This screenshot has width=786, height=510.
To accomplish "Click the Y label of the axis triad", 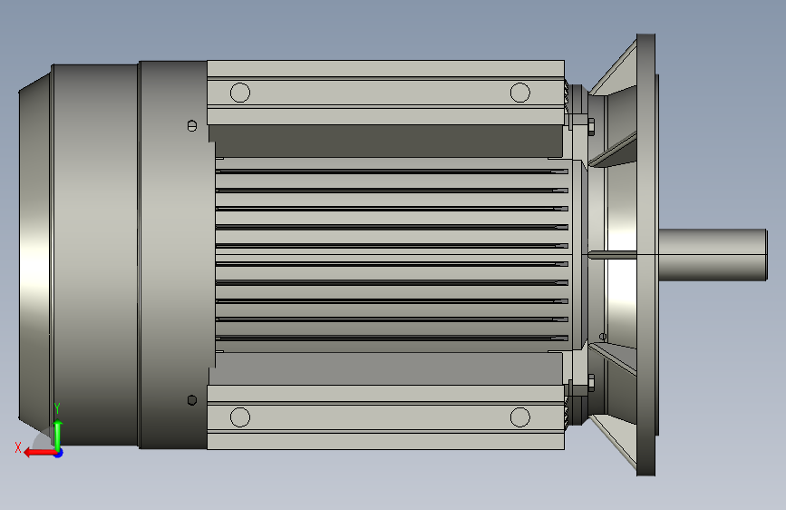I will [x=57, y=408].
